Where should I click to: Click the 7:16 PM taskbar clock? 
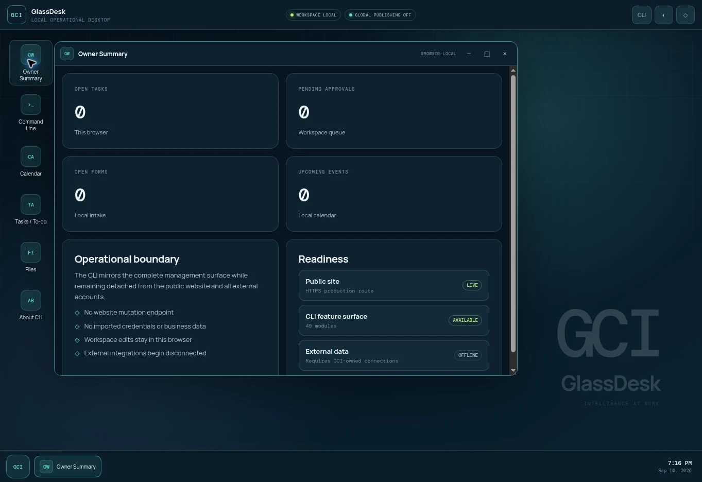(x=680, y=463)
